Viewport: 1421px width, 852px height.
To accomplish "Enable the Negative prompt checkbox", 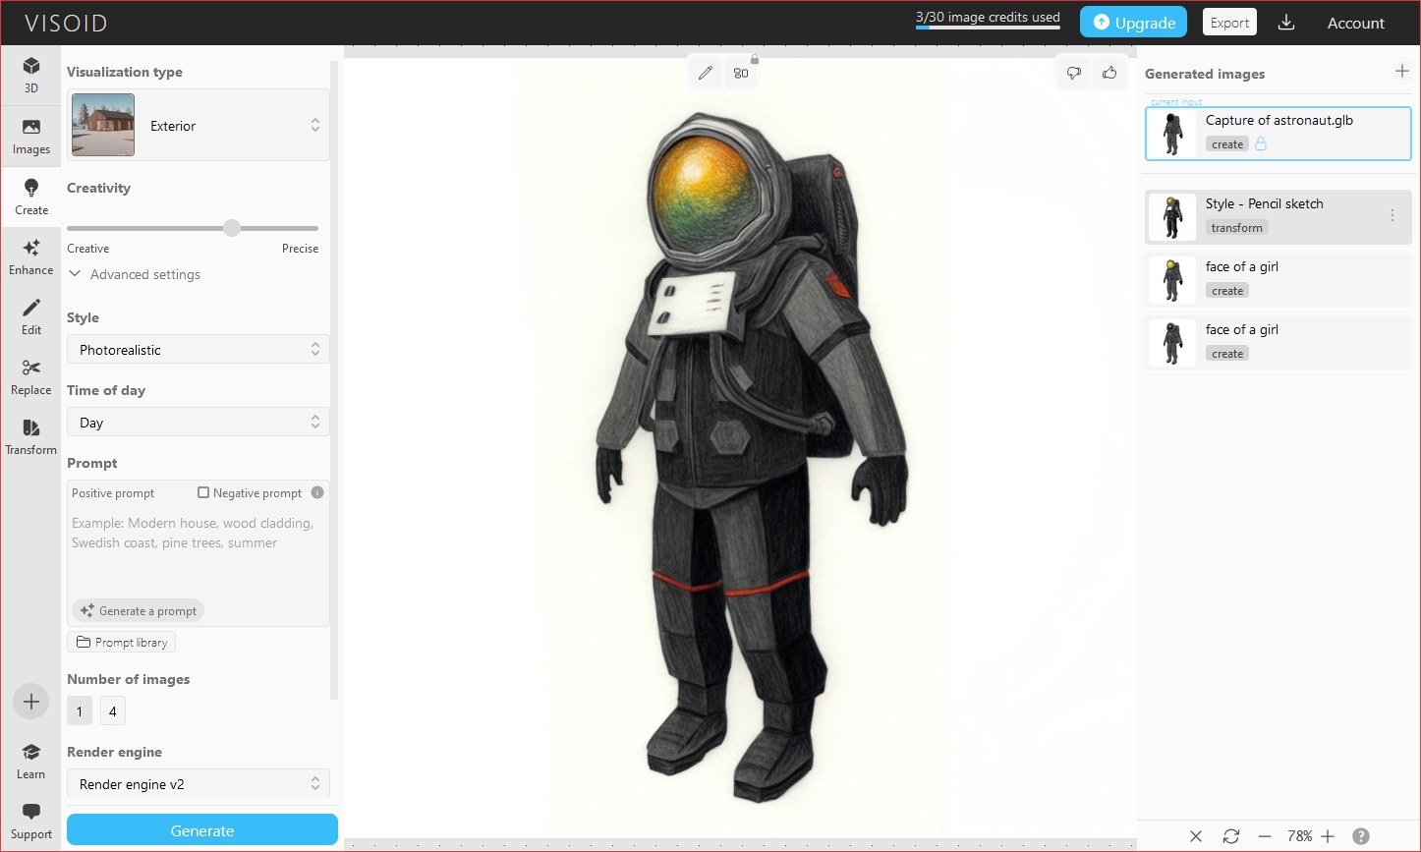I will tap(203, 492).
